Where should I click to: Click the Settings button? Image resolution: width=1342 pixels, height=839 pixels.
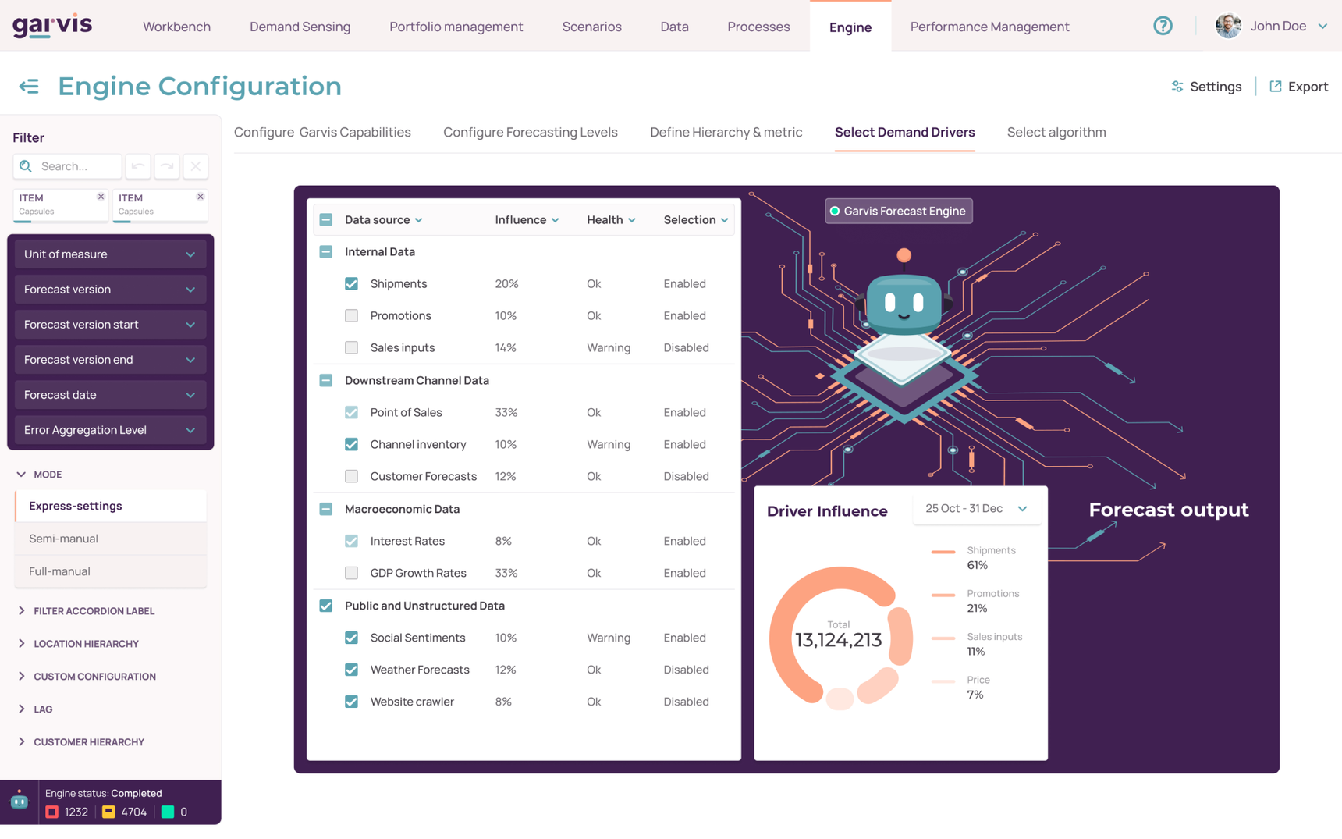click(1206, 87)
